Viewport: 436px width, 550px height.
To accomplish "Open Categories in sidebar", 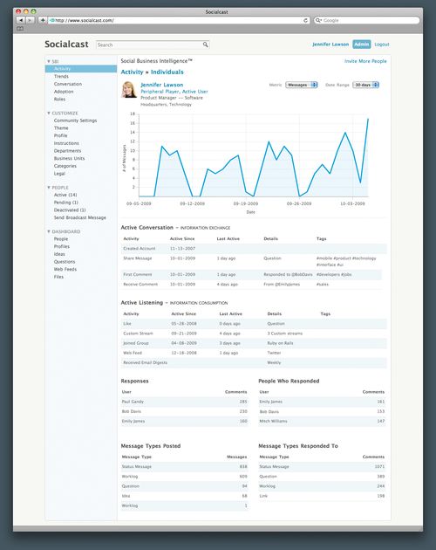I will pos(65,166).
